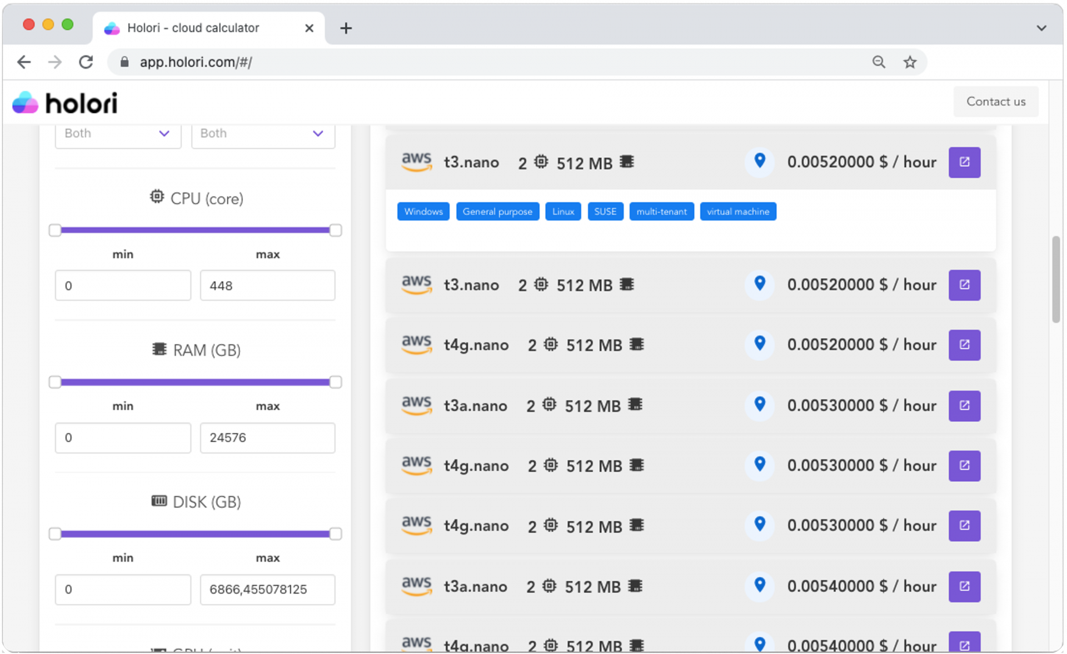Viewport: 1067px width, 654px height.
Task: Select the Windows tag on t3.nano
Action: click(424, 211)
